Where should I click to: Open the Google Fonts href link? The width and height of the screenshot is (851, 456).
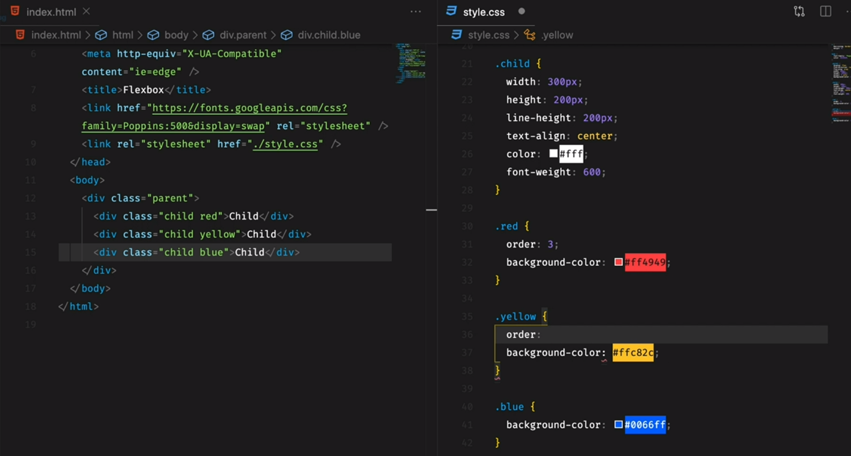click(x=250, y=108)
